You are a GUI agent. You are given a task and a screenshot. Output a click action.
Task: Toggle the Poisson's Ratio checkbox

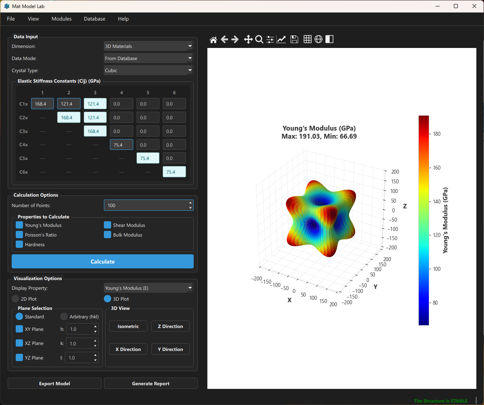click(19, 235)
